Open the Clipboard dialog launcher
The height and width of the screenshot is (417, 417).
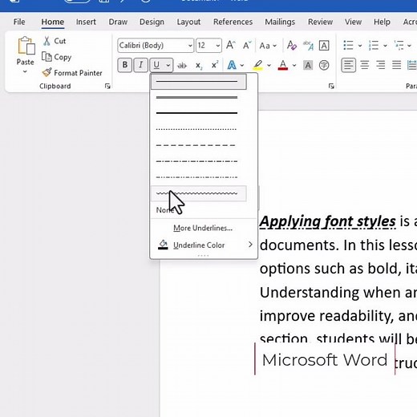pyautogui.click(x=107, y=86)
